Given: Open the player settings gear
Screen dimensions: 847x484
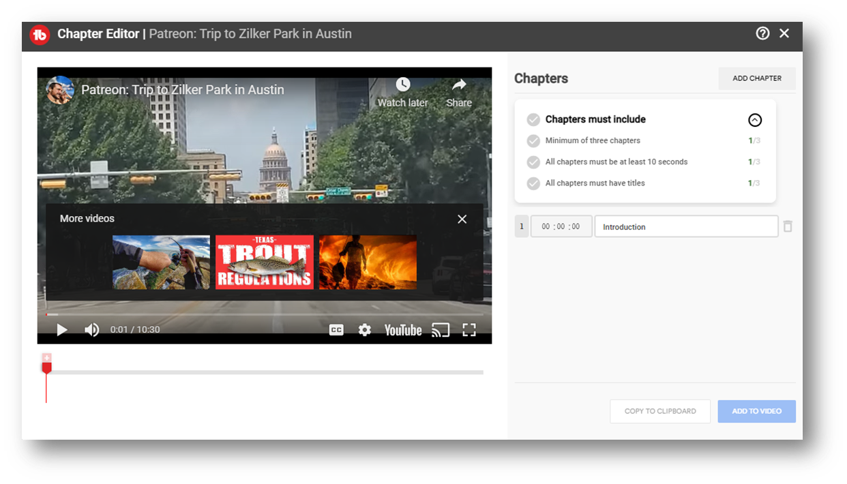Looking at the screenshot, I should coord(365,330).
